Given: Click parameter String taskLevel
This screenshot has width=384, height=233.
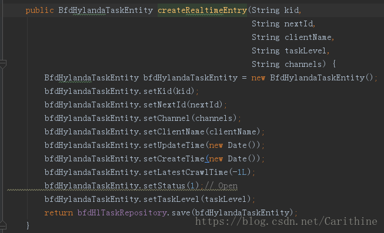Looking at the screenshot, I should coord(289,50).
